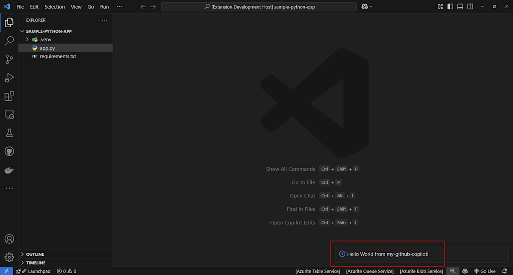Open the Copilot dropdown arrow in title bar
The image size is (513, 275).
click(371, 7)
